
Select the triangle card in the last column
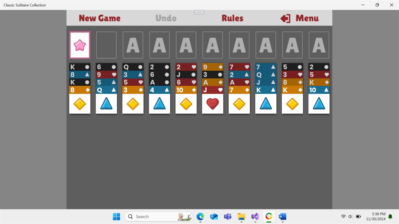319,103
